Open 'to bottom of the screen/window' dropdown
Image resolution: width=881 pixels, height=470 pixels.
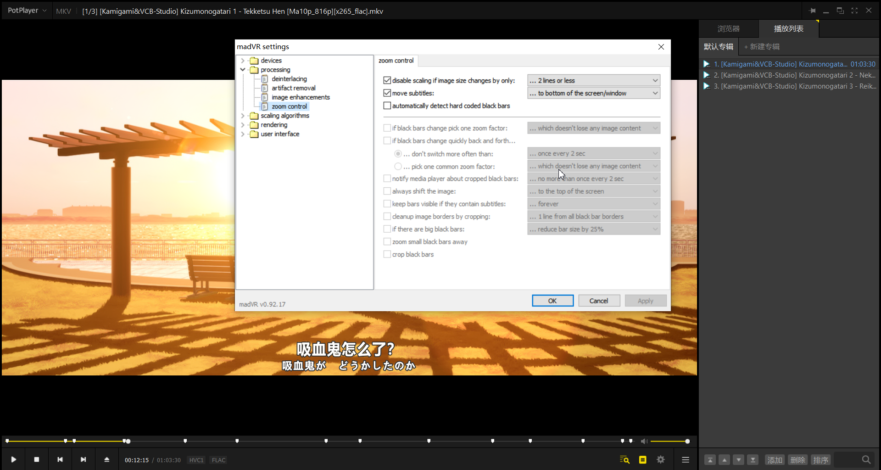(594, 93)
